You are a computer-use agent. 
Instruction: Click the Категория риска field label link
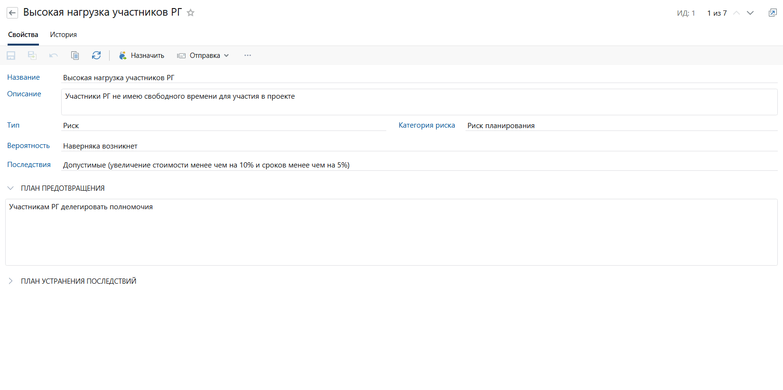coord(427,125)
